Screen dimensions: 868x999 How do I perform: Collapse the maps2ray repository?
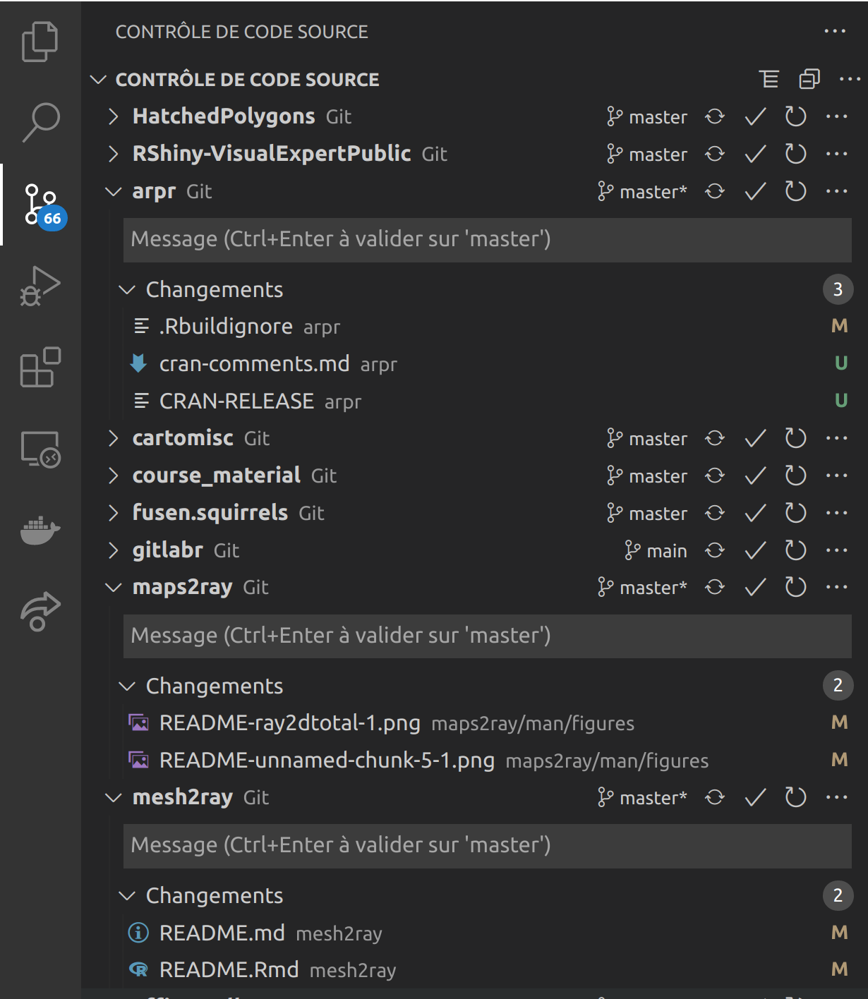coord(113,587)
